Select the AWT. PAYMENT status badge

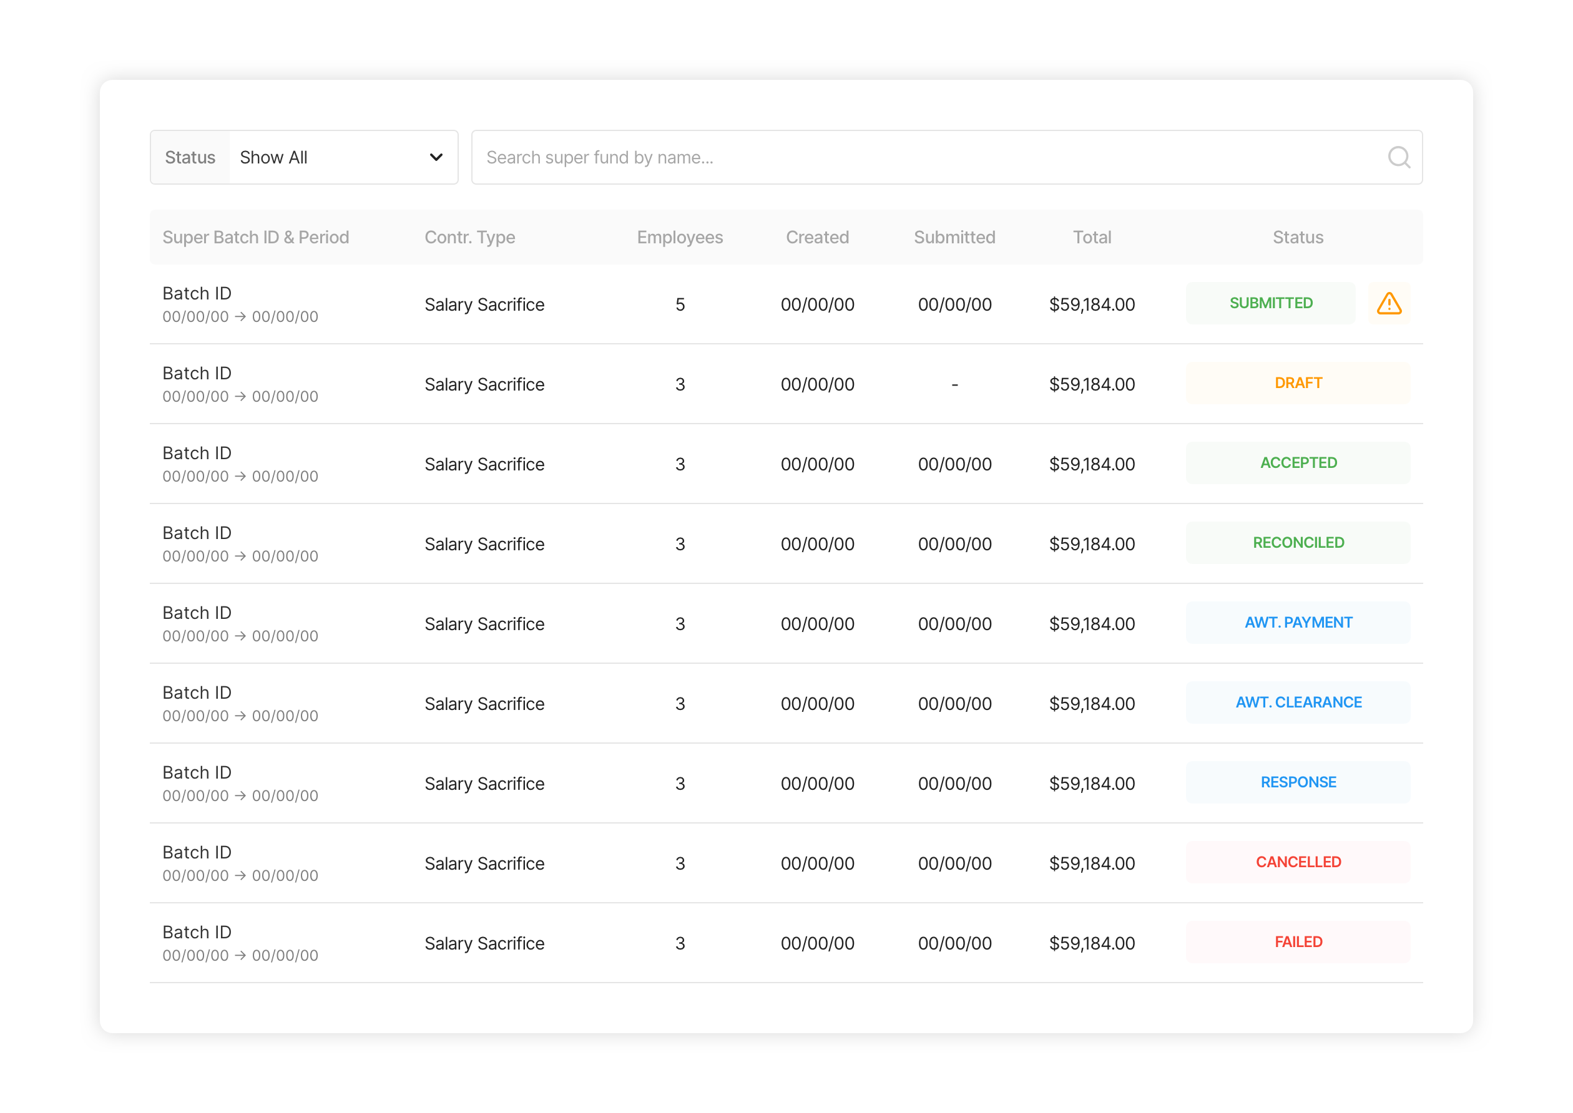[1297, 623]
